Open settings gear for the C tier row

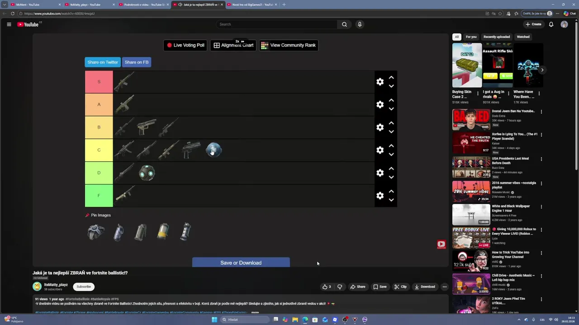[x=380, y=150]
